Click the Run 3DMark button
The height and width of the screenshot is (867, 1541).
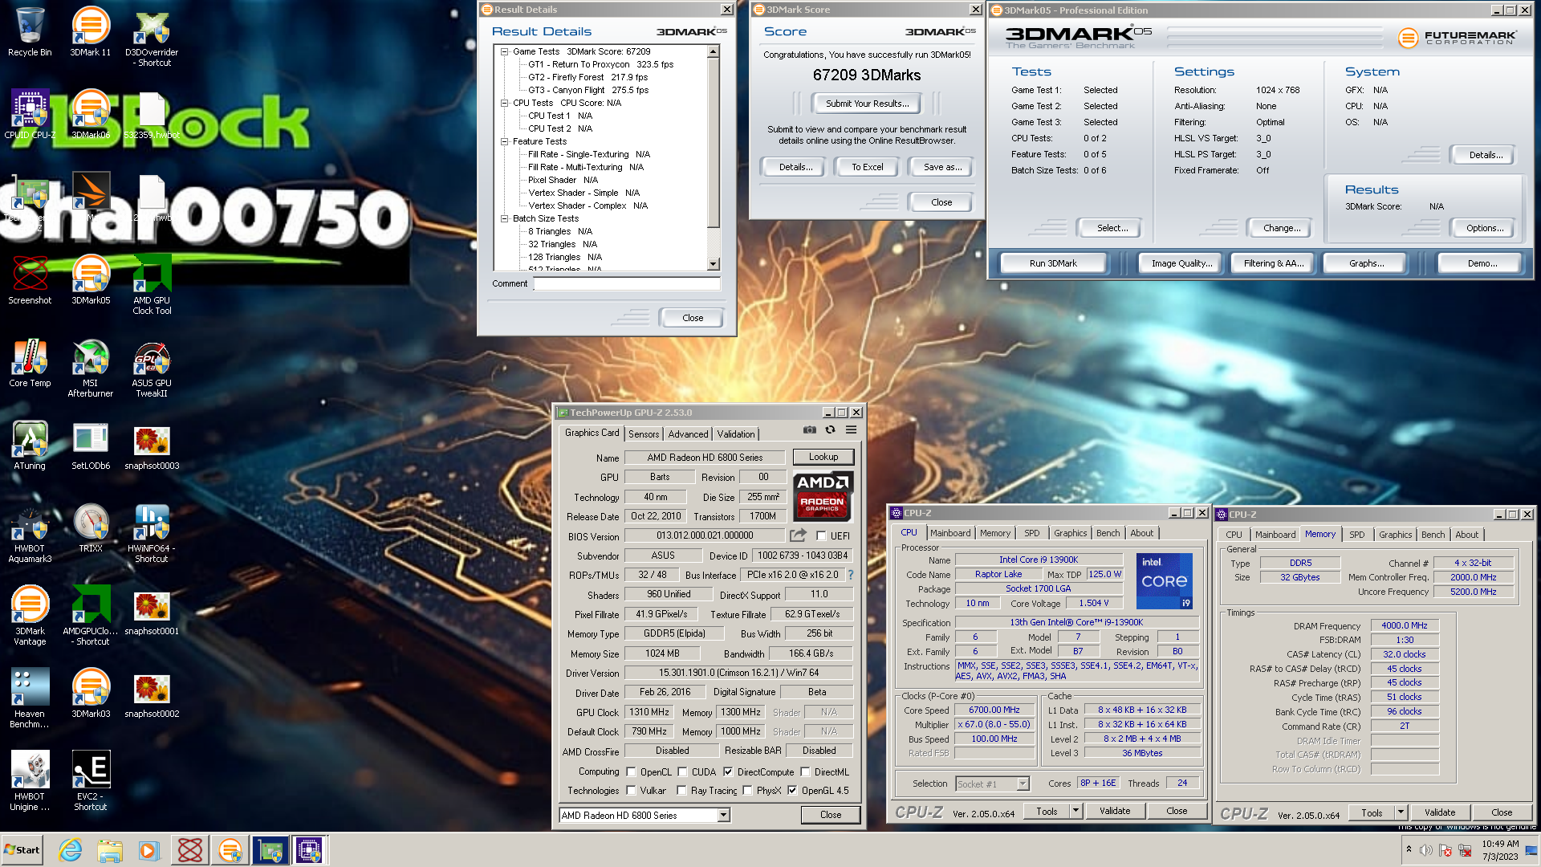[1053, 263]
